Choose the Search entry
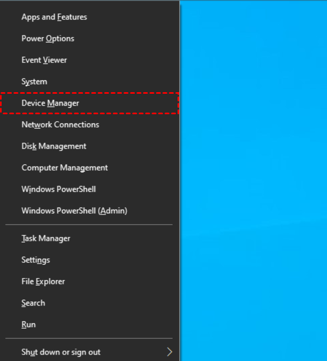This screenshot has width=327, height=361. [x=89, y=303]
